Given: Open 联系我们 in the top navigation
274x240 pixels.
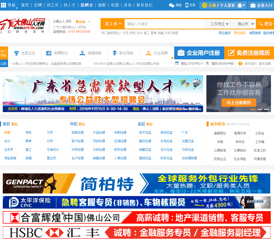Looking at the screenshot, I should (145, 5).
